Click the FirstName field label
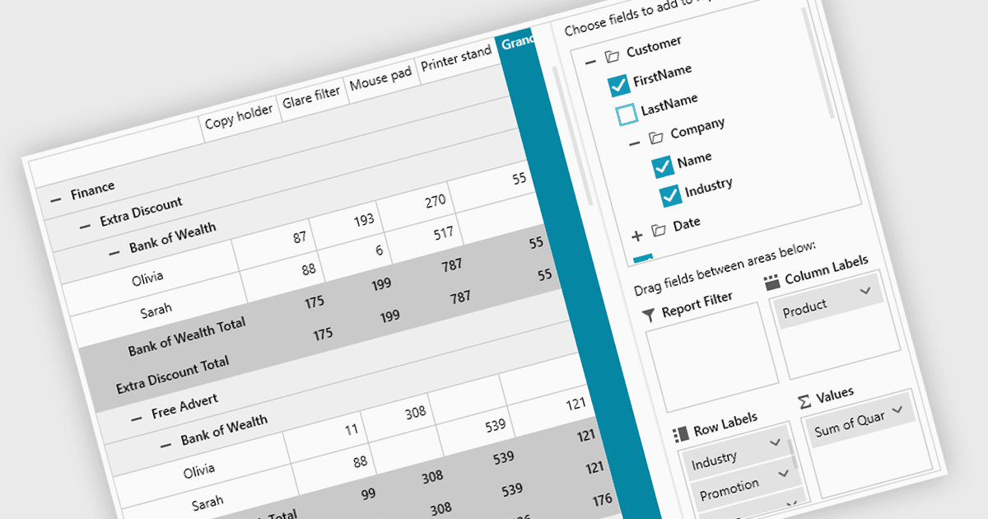988x519 pixels. [662, 76]
